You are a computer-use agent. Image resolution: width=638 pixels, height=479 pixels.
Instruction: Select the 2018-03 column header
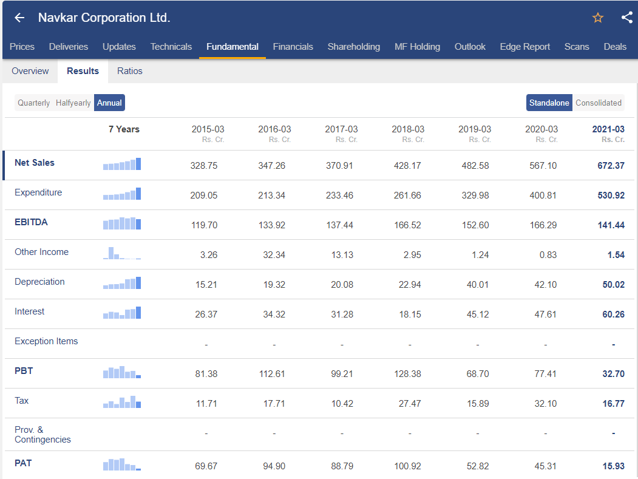coord(408,134)
